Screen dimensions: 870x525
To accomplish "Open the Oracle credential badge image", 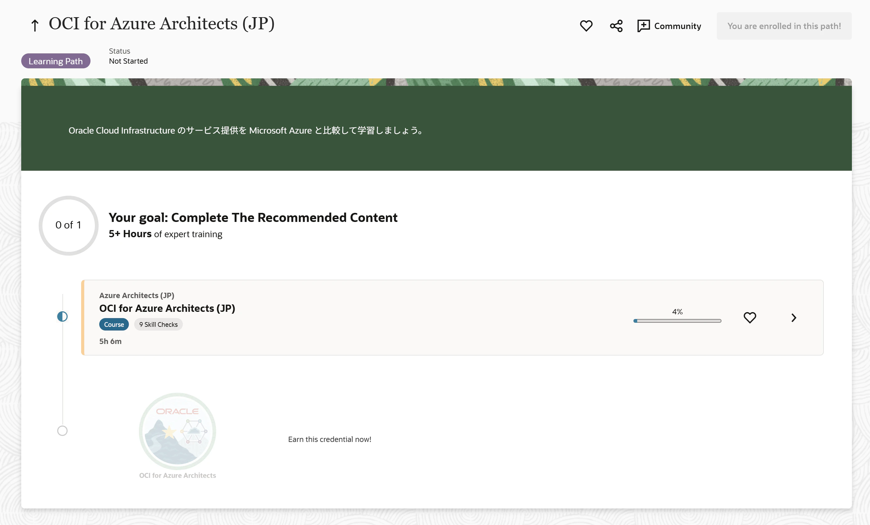I will point(177,431).
